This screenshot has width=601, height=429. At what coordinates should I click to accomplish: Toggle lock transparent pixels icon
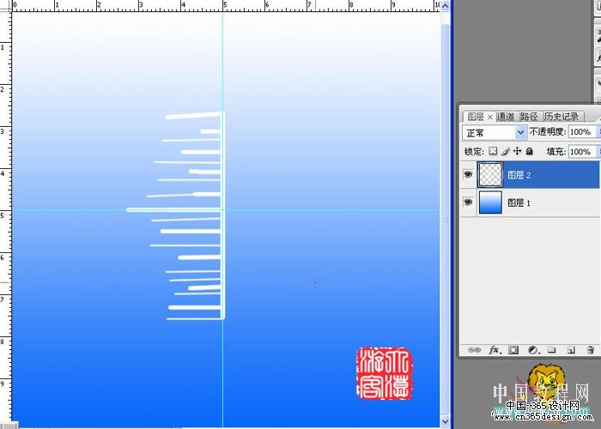494,151
